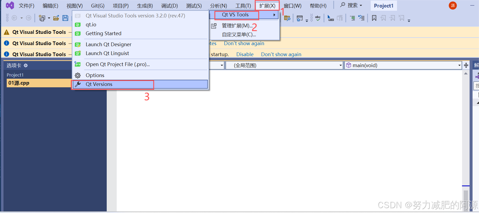This screenshot has height=213, width=479.
Task: Click the navigate backward arrow
Action: point(15,18)
